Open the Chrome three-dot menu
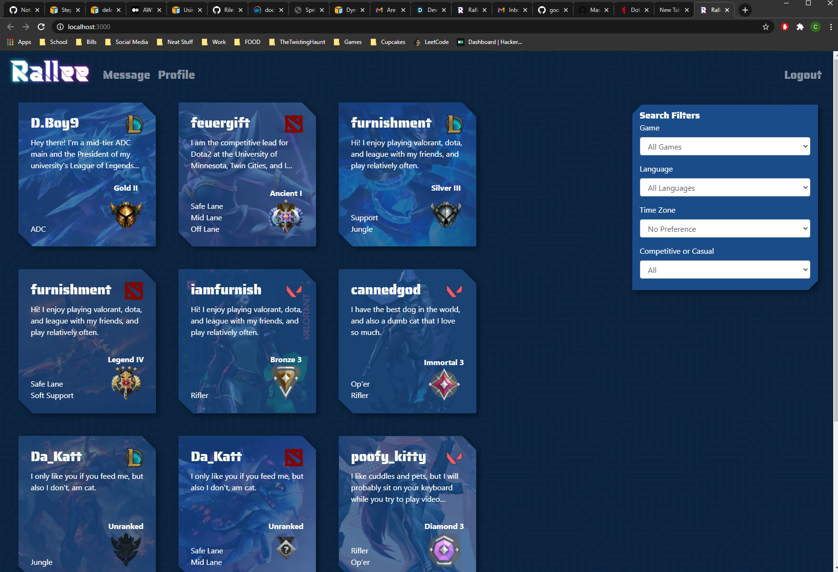Screen dimensions: 838x572 click(x=831, y=27)
